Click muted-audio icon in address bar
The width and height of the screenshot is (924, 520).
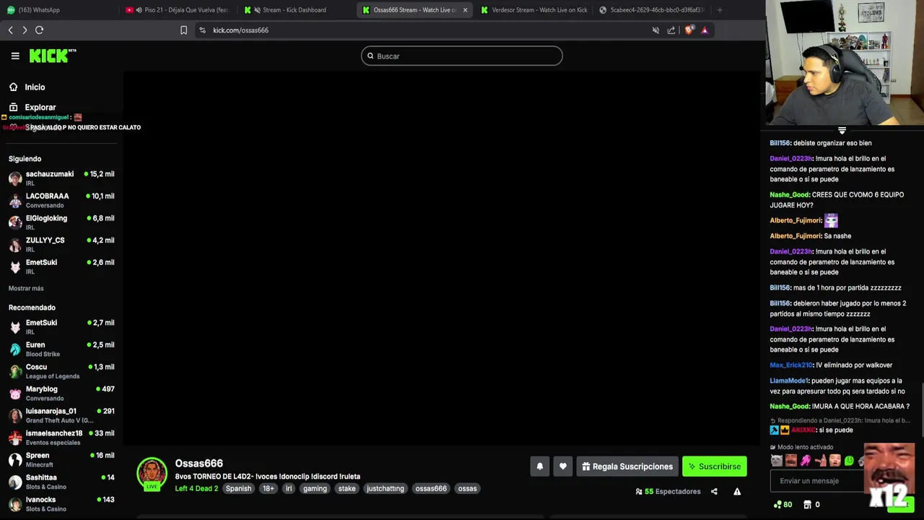pos(655,30)
